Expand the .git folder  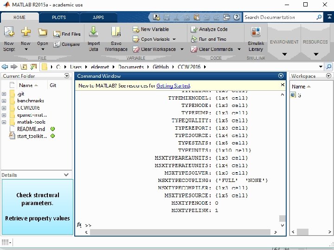(4, 94)
